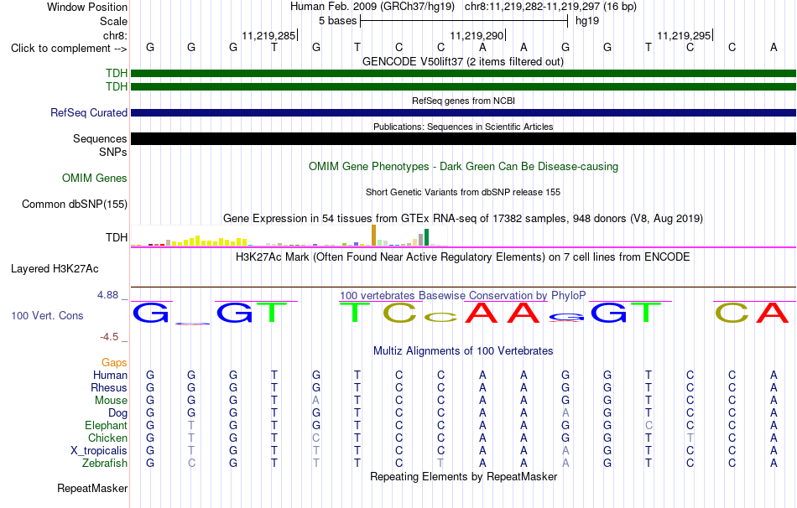Select the RefSeq Curated side label

(x=89, y=113)
